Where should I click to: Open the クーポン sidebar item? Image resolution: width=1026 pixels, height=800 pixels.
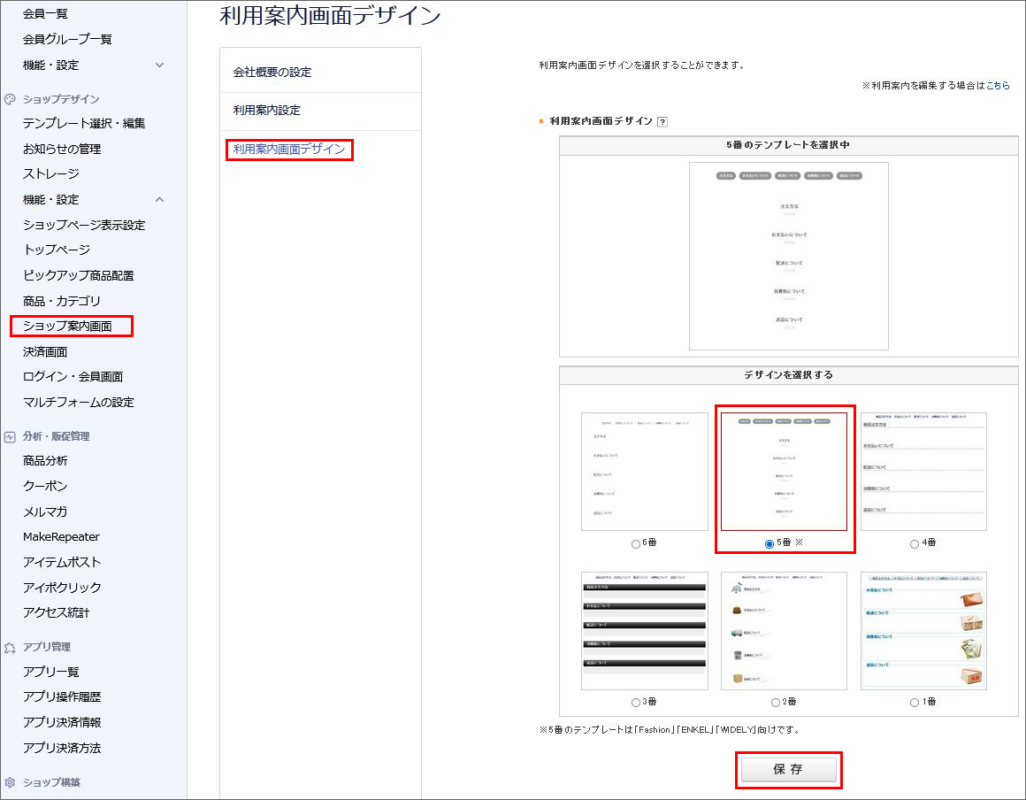pyautogui.click(x=45, y=486)
